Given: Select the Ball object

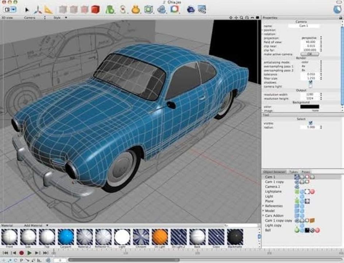Looking at the screenshot, I should [x=268, y=230].
